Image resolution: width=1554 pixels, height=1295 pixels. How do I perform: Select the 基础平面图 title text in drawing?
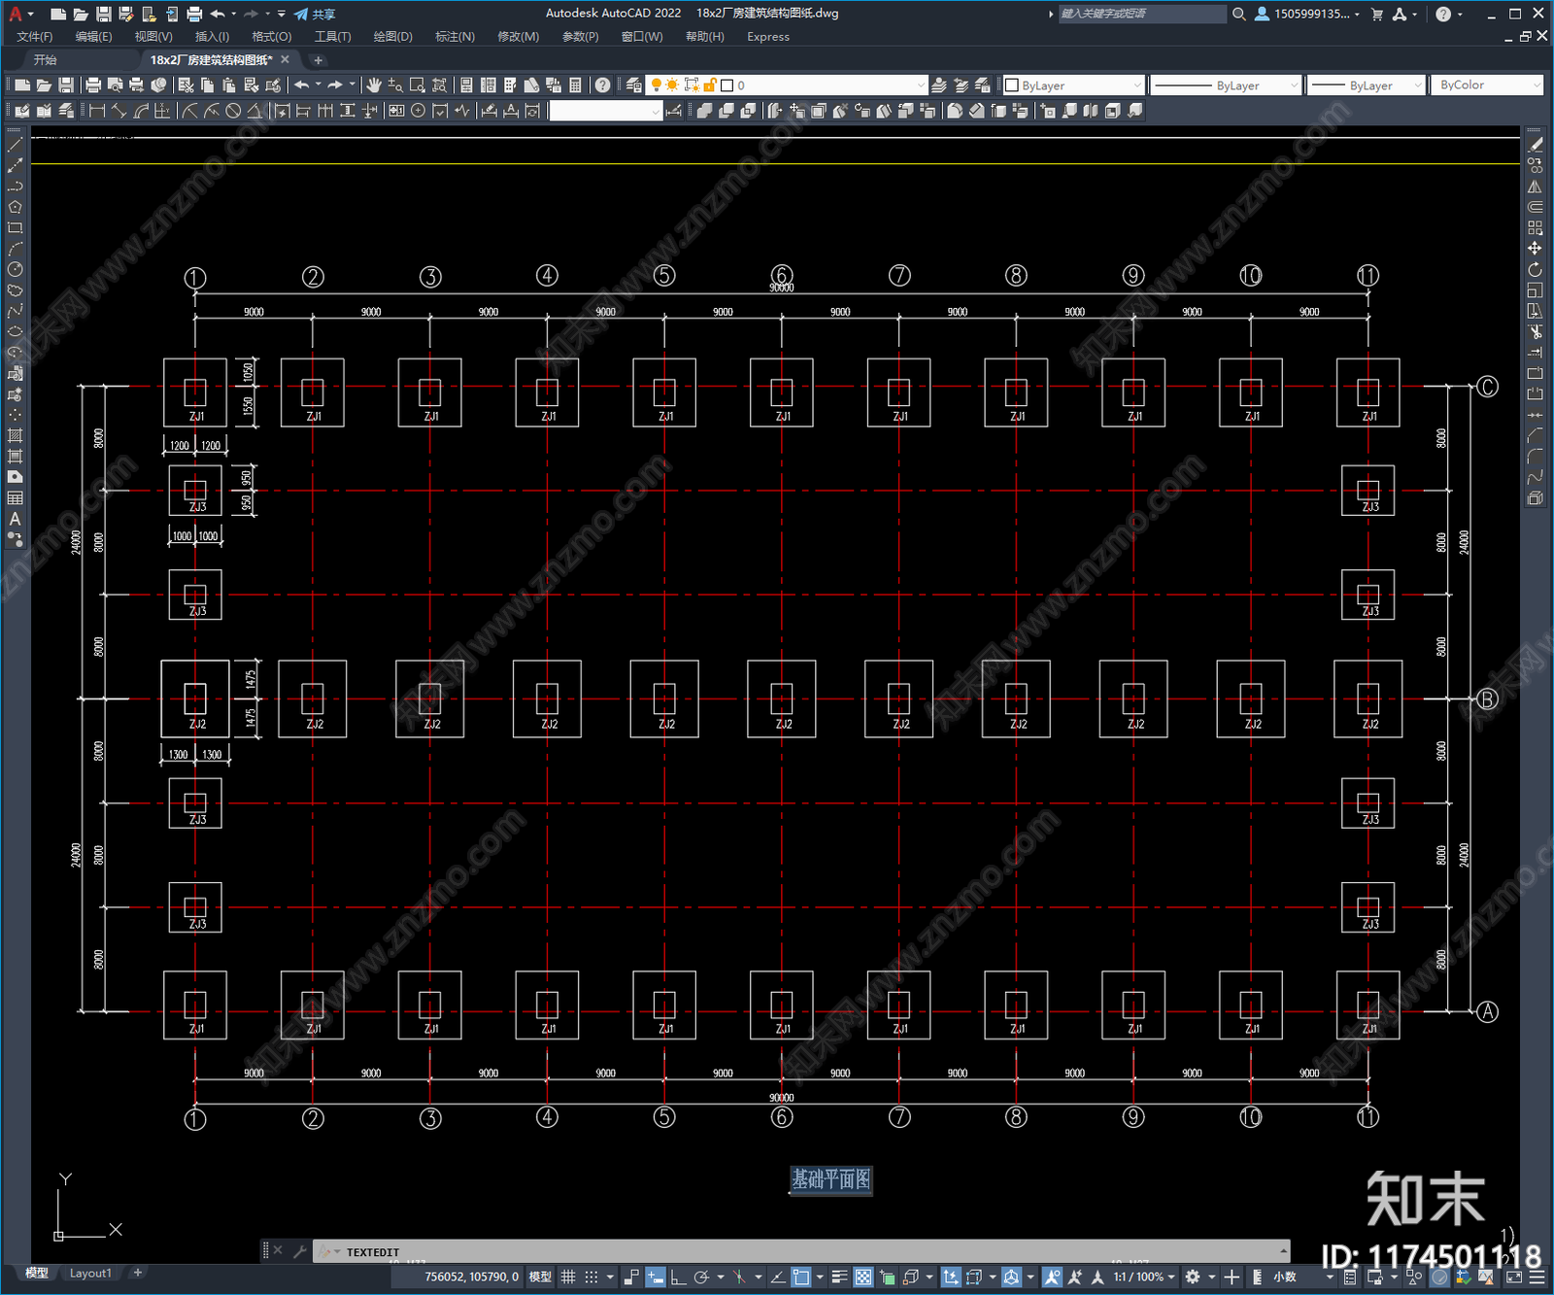pos(830,1179)
